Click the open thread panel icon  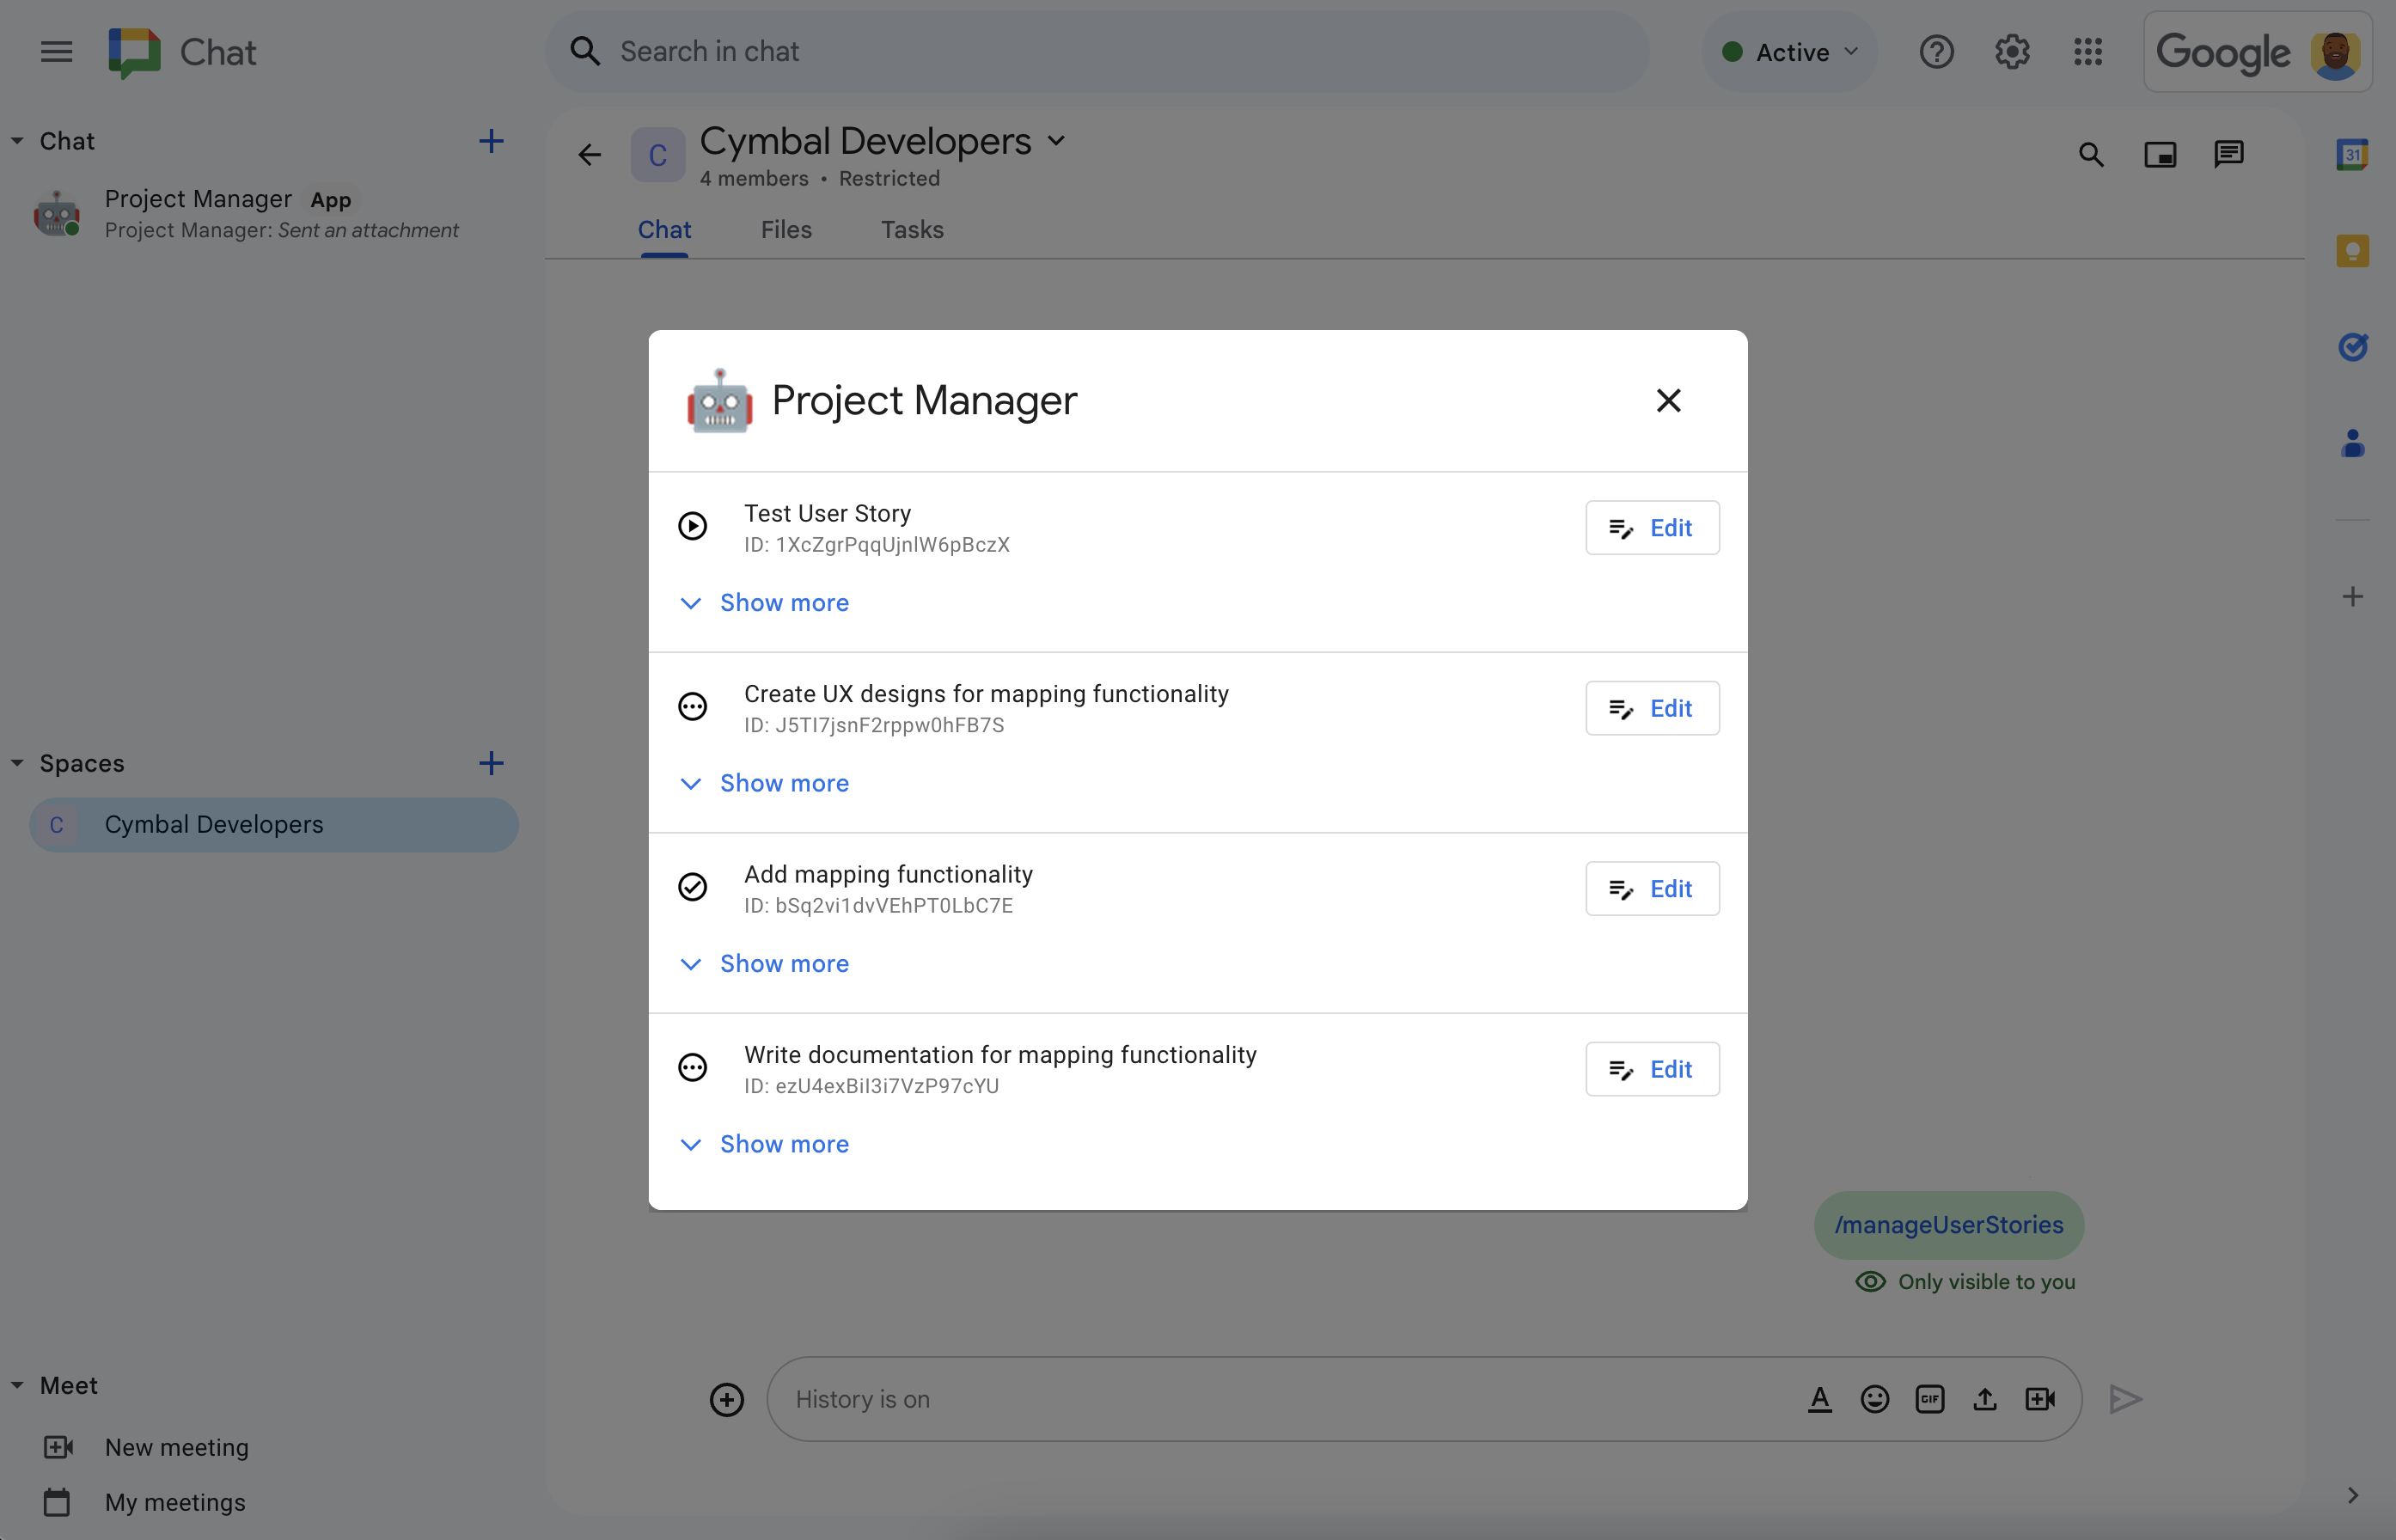click(x=2230, y=154)
